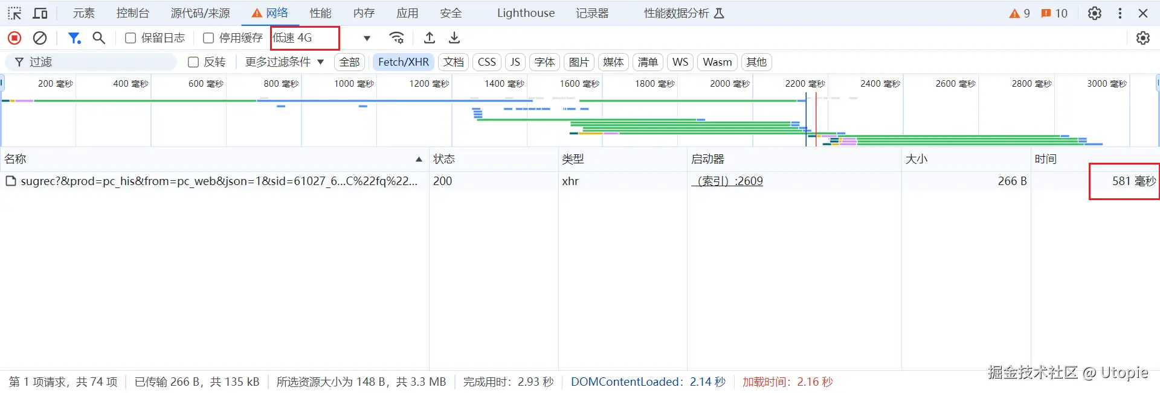
Task: Enable the 停用缓存 checkbox
Action: (x=208, y=38)
